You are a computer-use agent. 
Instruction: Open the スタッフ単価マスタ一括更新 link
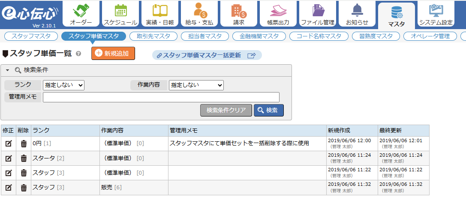pos(207,55)
